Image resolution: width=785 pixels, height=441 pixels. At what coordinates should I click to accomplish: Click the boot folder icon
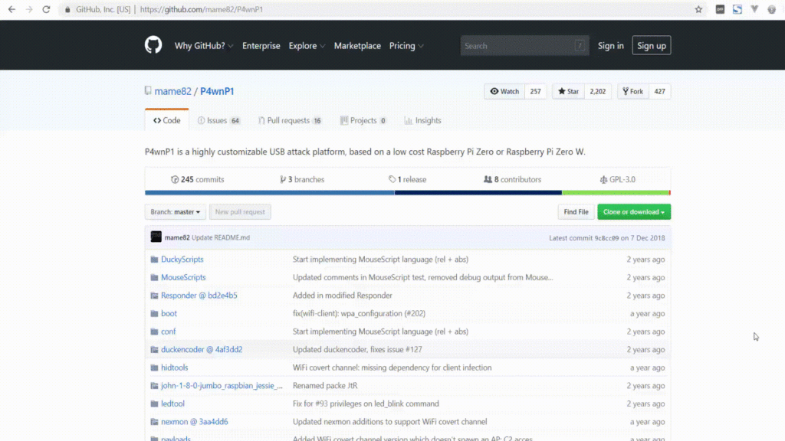pos(154,314)
